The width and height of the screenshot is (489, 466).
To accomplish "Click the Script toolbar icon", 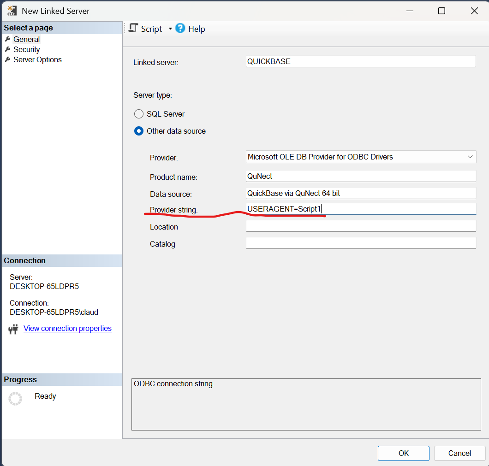I will coord(133,28).
